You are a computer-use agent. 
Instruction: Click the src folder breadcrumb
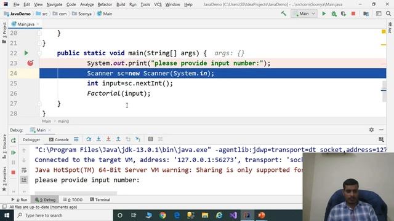[x=42, y=14]
